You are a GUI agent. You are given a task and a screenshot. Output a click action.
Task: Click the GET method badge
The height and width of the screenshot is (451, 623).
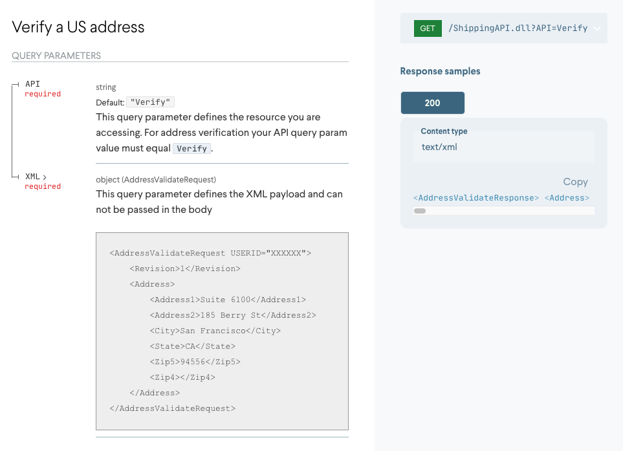[427, 28]
